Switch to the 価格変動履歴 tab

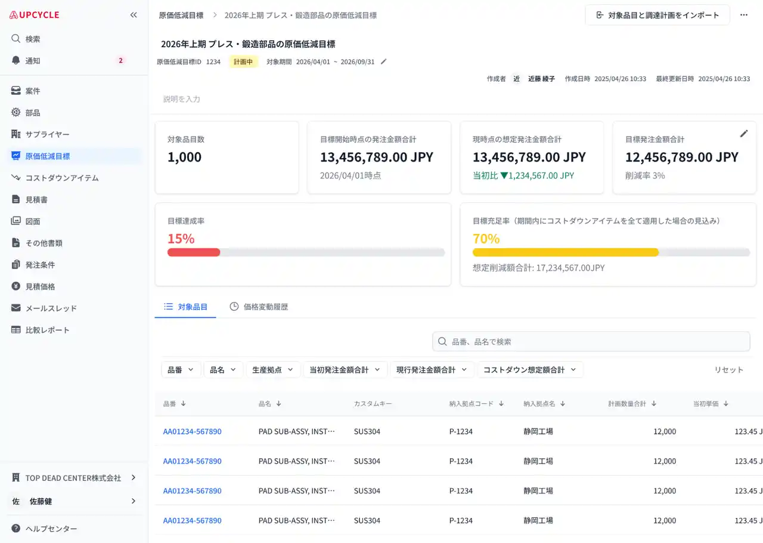coord(259,307)
